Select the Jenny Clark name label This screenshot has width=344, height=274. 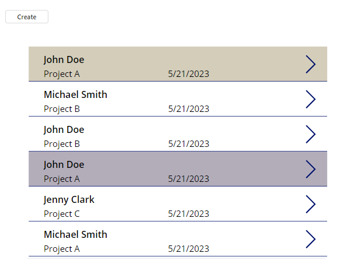[x=69, y=199]
